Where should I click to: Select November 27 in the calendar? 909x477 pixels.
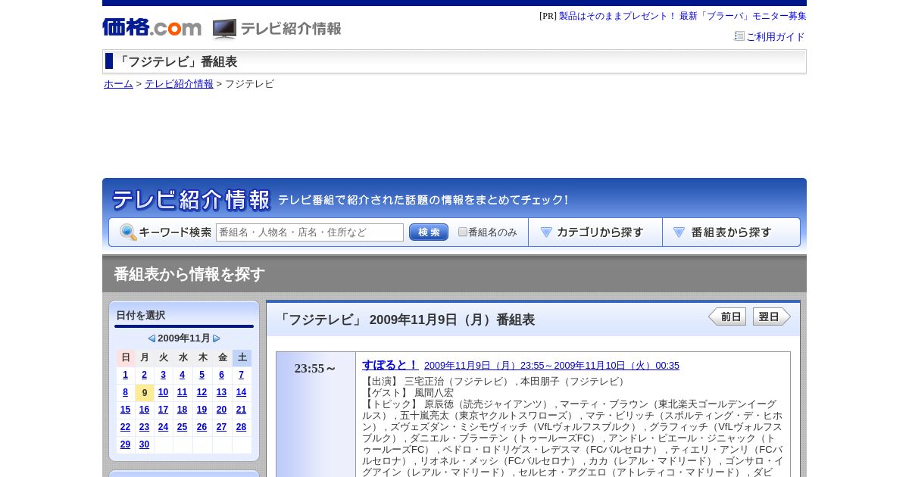click(222, 427)
